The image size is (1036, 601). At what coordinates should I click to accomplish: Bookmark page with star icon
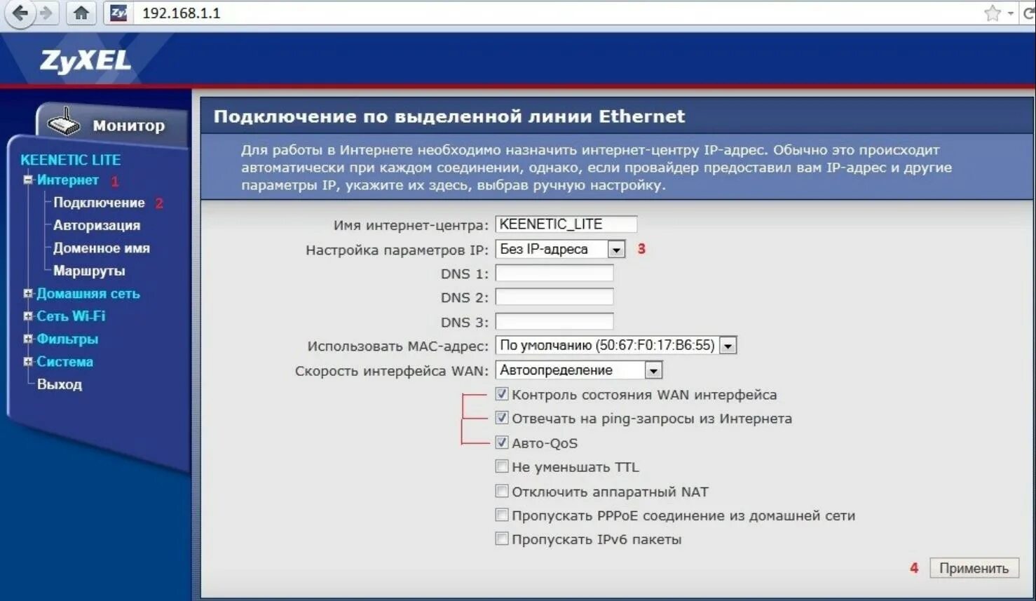pyautogui.click(x=992, y=13)
